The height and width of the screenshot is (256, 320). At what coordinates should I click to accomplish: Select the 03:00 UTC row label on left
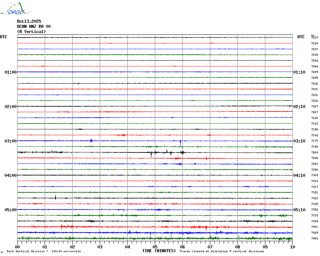[10, 141]
